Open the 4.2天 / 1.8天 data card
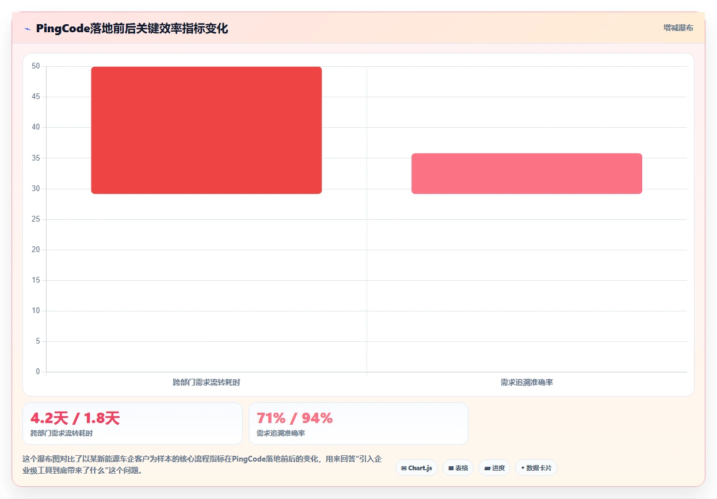 coord(132,424)
